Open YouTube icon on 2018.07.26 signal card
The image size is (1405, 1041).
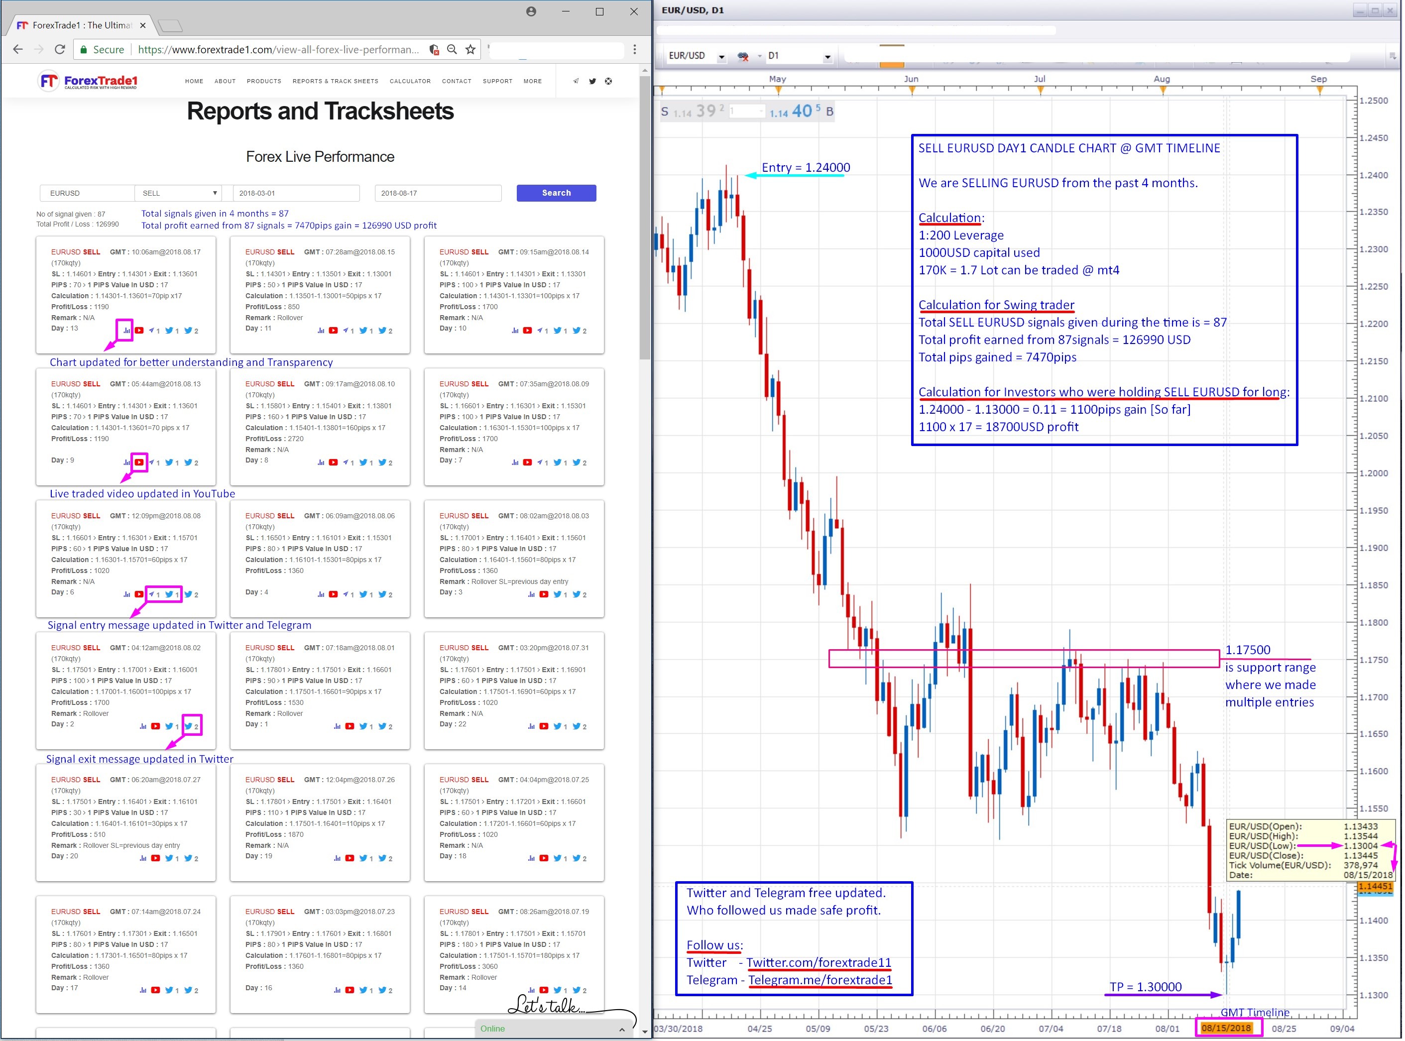[351, 859]
